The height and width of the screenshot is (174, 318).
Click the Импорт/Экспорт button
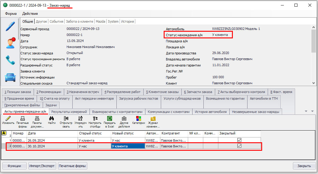coord(42,166)
